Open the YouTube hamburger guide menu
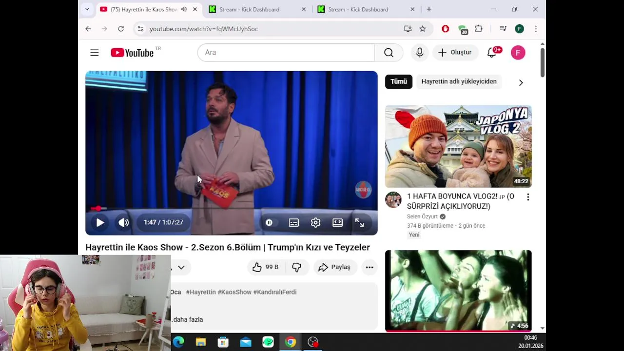The height and width of the screenshot is (351, 624). (x=95, y=53)
